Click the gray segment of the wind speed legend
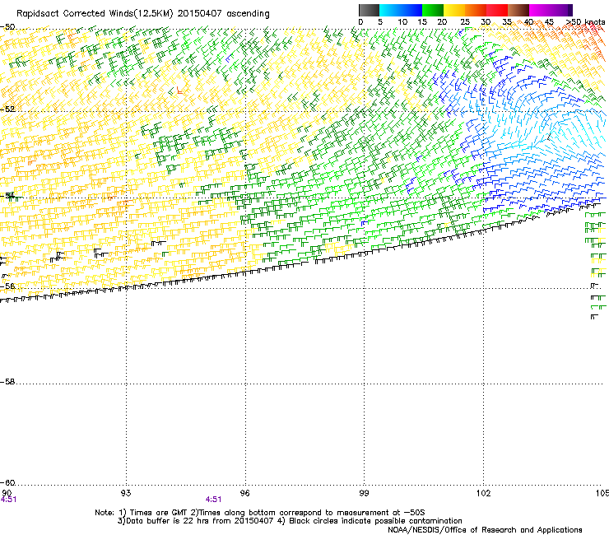This screenshot has width=609, height=535. point(369,10)
